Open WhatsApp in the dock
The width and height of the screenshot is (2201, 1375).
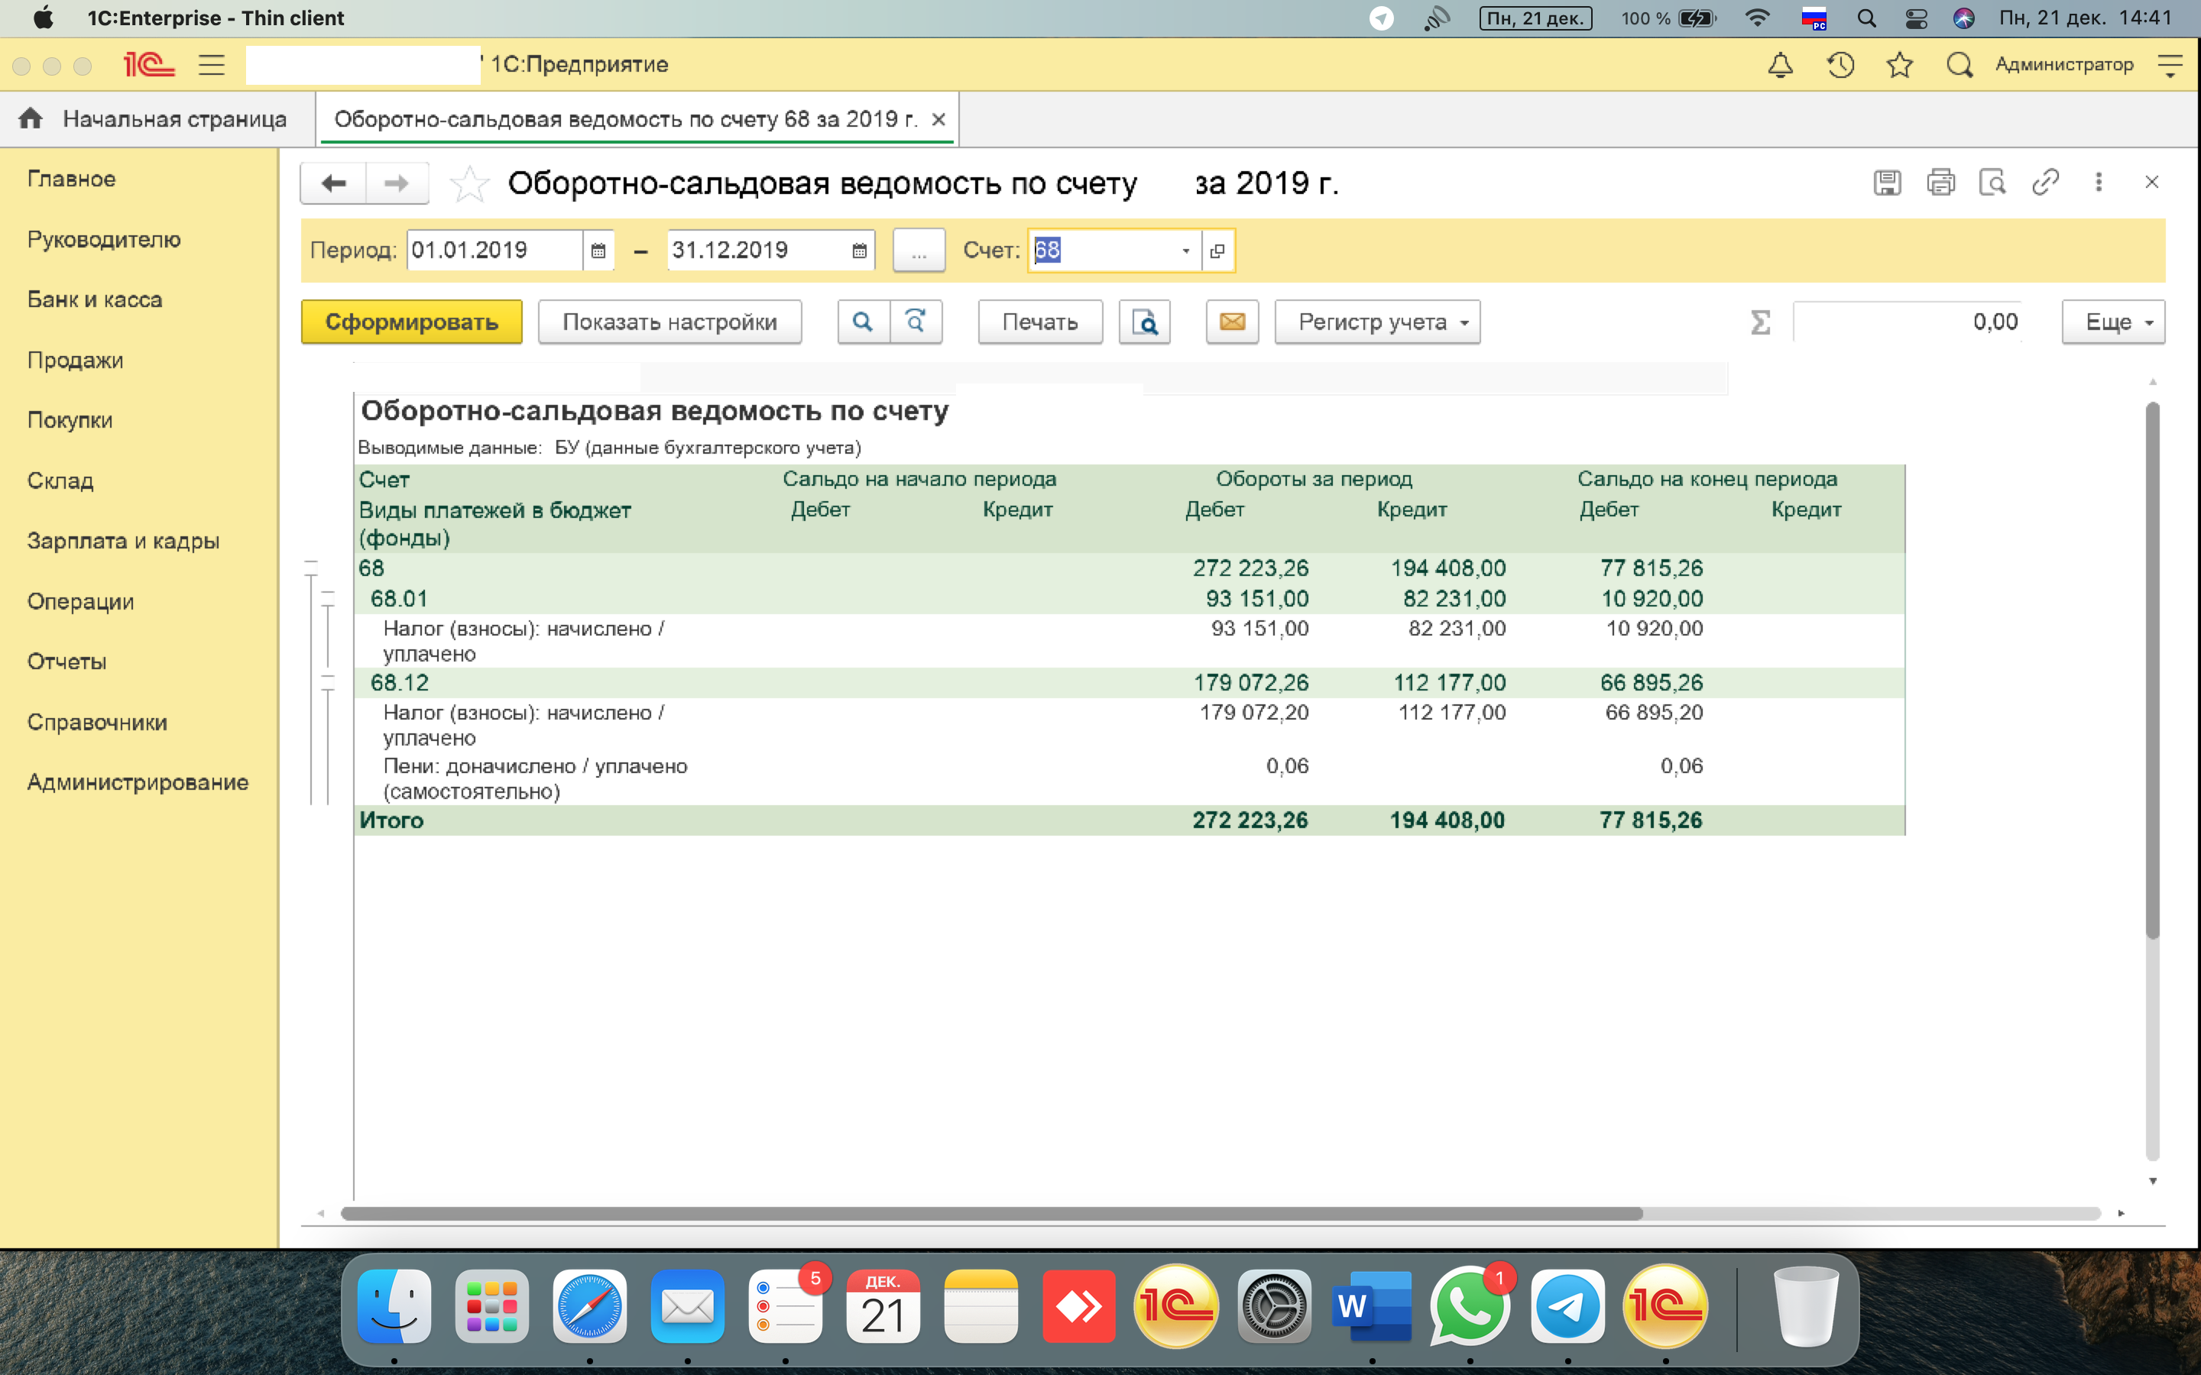pos(1469,1306)
